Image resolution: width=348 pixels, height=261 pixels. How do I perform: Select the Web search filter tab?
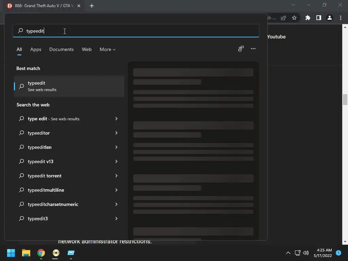87,49
